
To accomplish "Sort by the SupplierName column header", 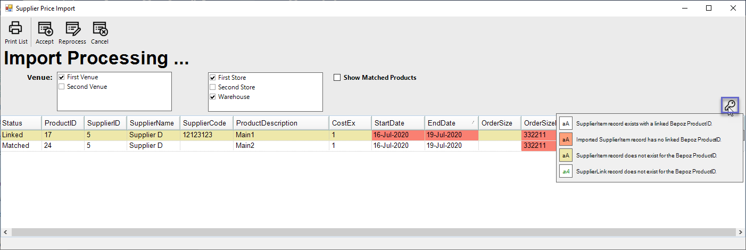I will (x=152, y=123).
